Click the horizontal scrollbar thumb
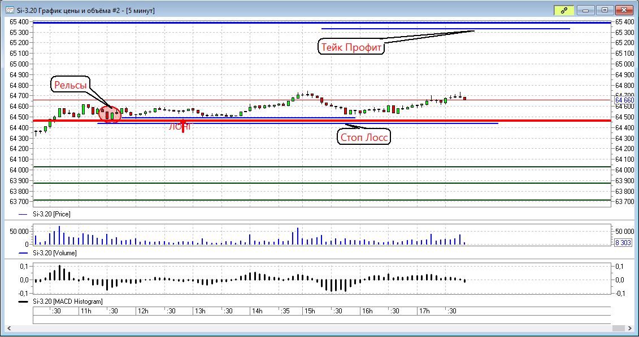This screenshot has width=639, height=337. [618, 328]
